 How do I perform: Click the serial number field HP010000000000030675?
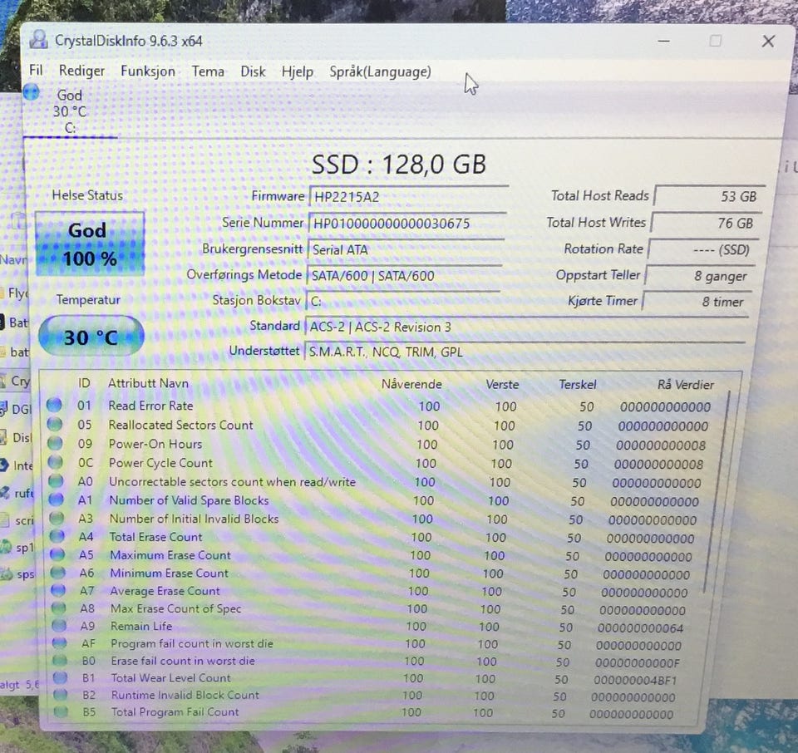406,223
